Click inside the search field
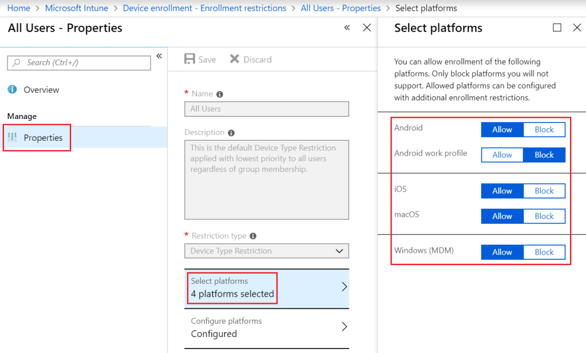 coord(80,63)
